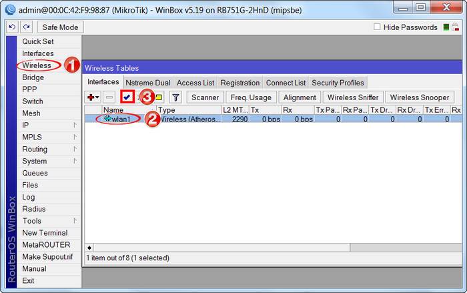The image size is (467, 293).
Task: Click the grayed minus remove icon
Action: coord(109,97)
